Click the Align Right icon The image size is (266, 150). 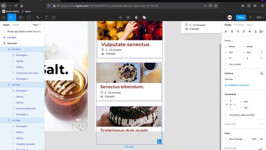238,32
